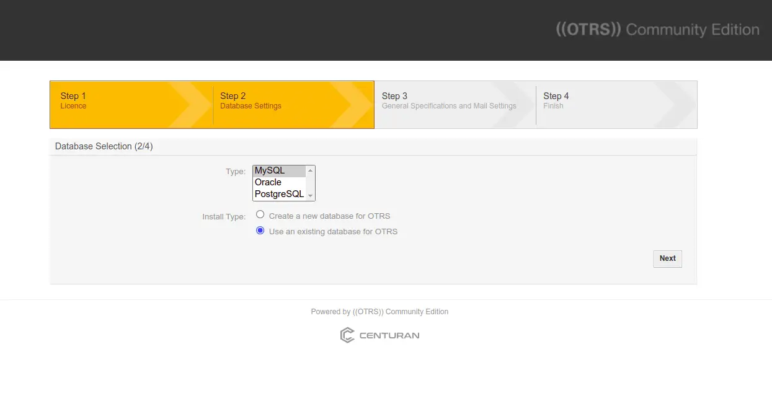Select 'Use an existing database for OTRS' radio
This screenshot has height=401, width=772.
260,231
